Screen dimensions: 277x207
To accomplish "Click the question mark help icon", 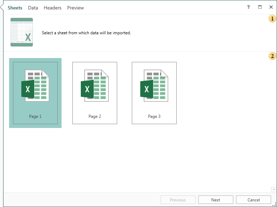I will 248,7.
